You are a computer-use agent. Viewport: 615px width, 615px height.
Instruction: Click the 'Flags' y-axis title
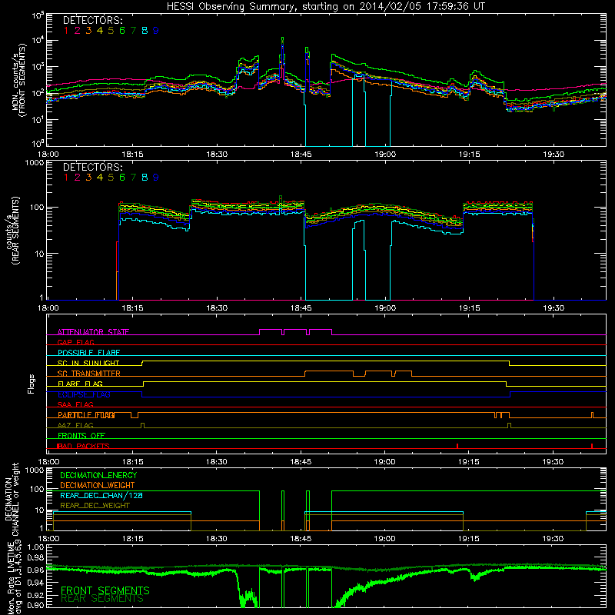click(x=32, y=384)
